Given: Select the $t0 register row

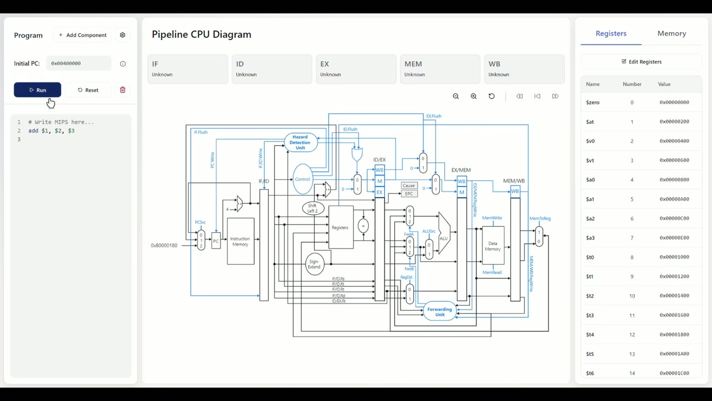Looking at the screenshot, I should (x=641, y=257).
